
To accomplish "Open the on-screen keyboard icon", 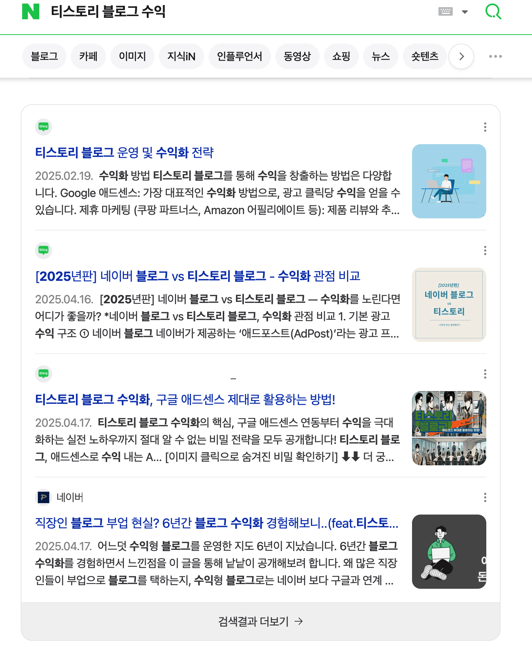I will point(446,11).
